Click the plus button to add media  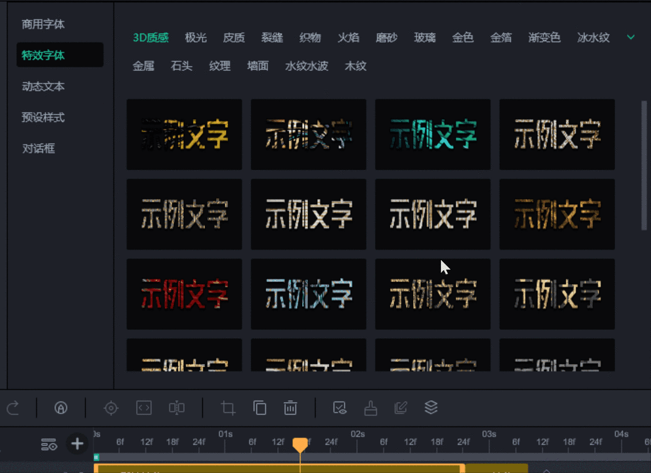pos(77,444)
